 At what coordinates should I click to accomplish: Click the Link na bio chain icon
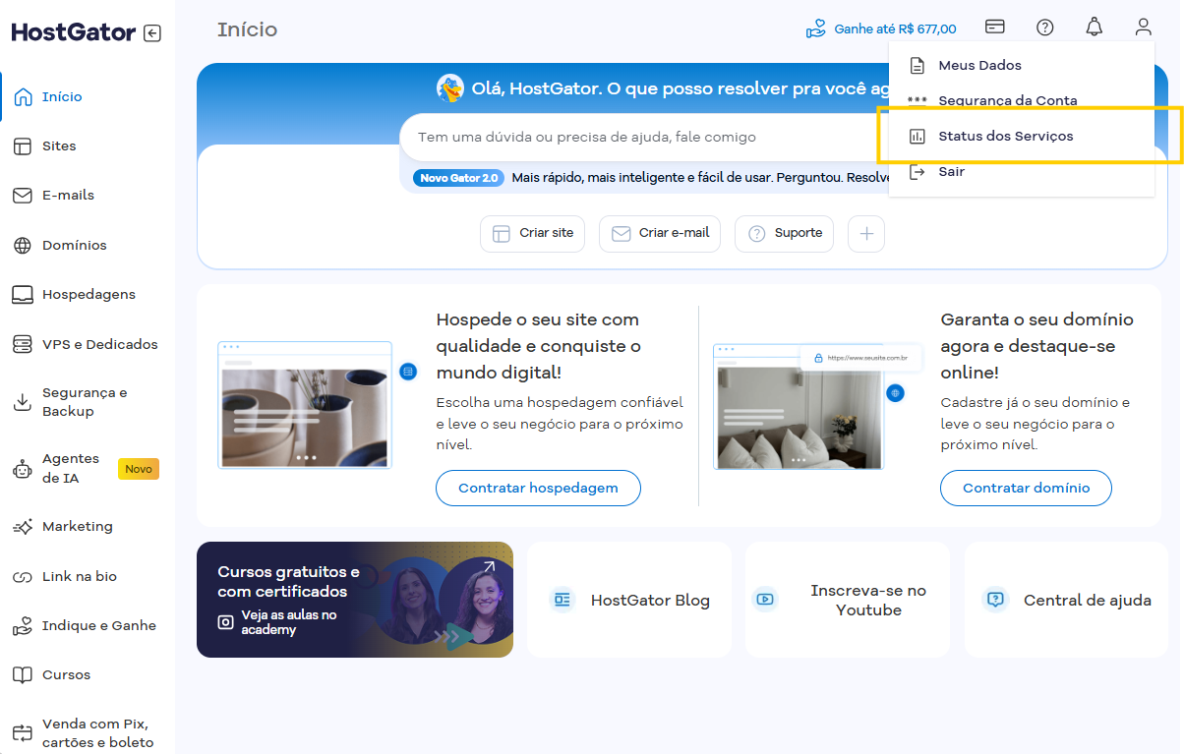tap(23, 577)
